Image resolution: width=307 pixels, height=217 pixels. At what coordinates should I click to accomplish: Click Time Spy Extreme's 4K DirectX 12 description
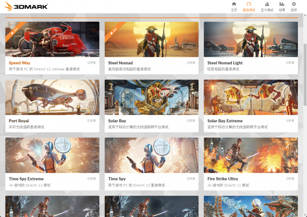tap(29, 185)
